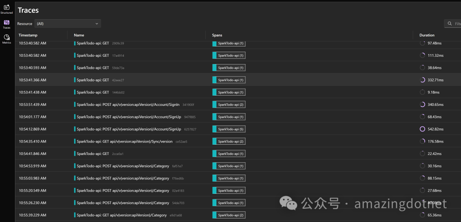461x222 pixels.
Task: Select the 332.71ms duration value
Action: click(x=436, y=80)
